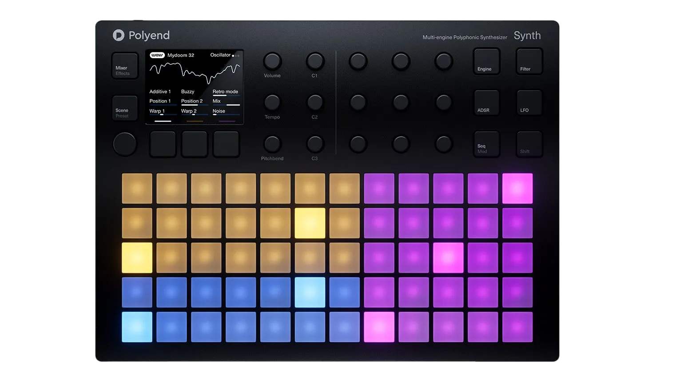Select the Mydoom 32 preset name
Viewport: 684px width, 378px height.
click(x=181, y=55)
